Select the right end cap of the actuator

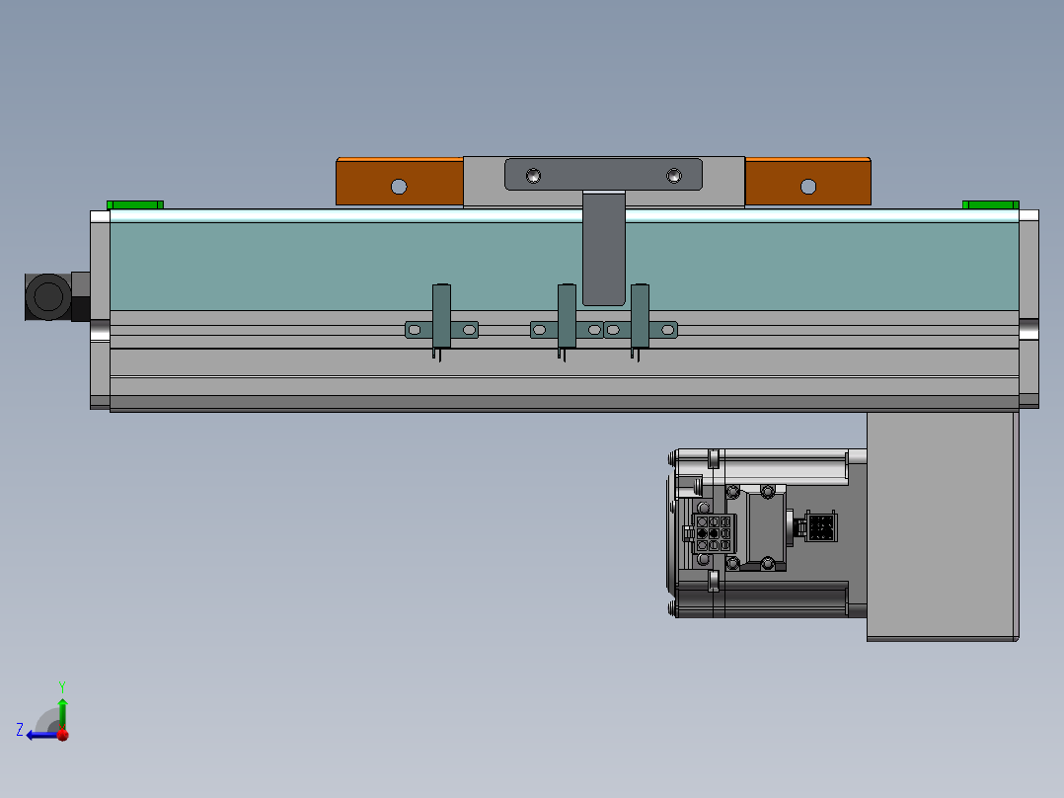(1028, 309)
